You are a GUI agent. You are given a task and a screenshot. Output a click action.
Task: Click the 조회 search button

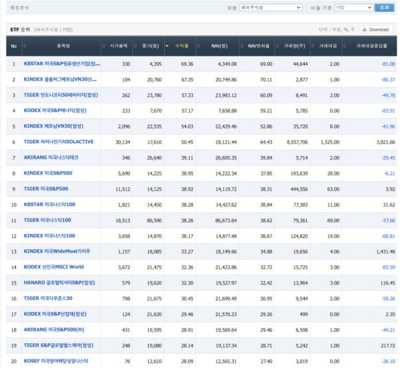pos(385,7)
